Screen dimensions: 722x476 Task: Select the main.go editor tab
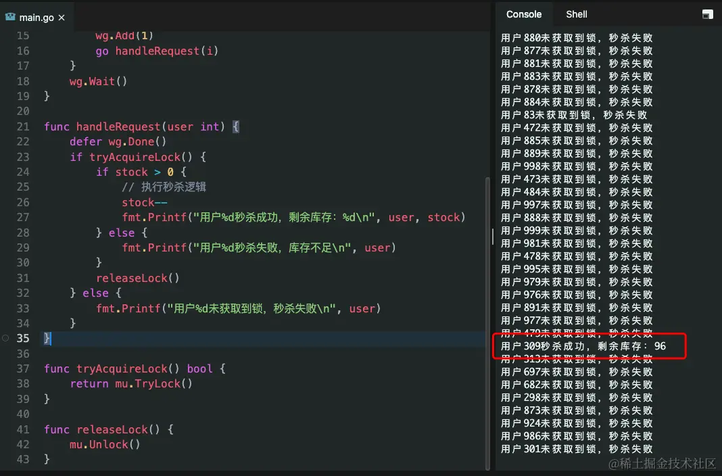coord(37,18)
